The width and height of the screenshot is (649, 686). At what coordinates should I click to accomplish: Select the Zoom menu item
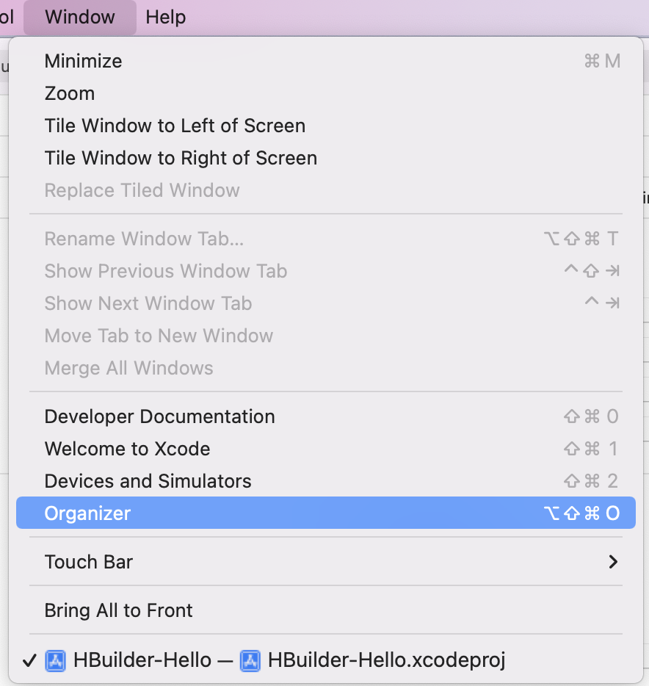click(x=326, y=93)
